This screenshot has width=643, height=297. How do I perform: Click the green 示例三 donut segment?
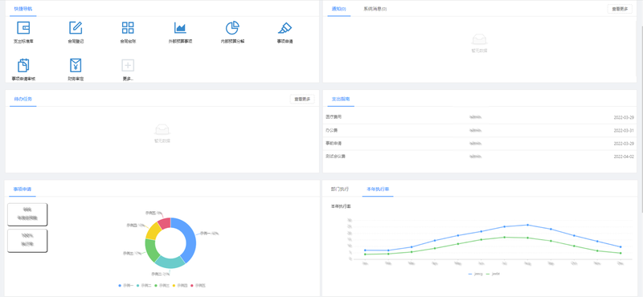(150, 250)
